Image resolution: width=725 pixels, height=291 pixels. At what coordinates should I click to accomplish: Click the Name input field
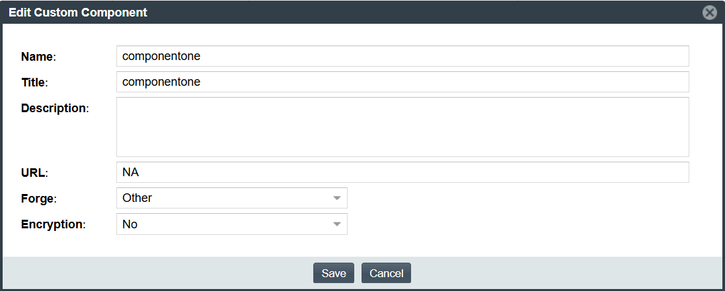(402, 56)
